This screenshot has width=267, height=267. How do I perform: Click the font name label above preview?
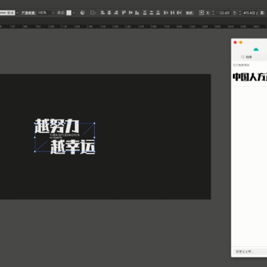(241, 65)
